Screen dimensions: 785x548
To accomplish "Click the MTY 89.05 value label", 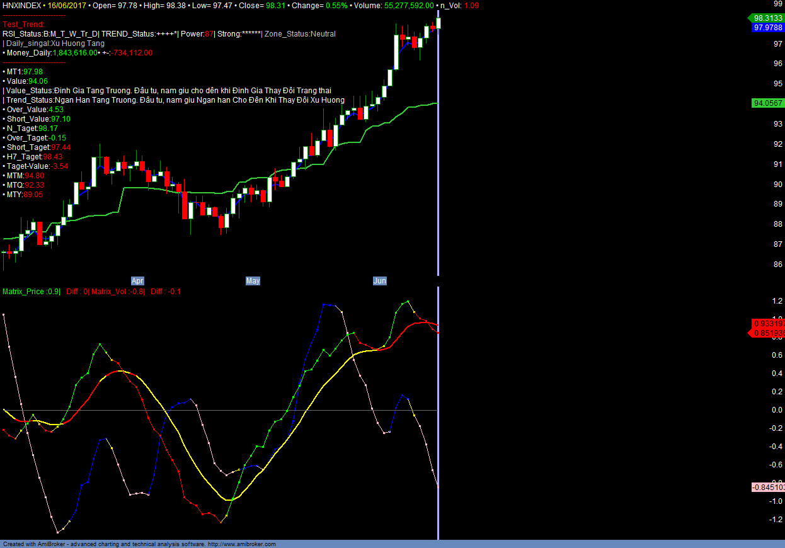I will 24,195.
